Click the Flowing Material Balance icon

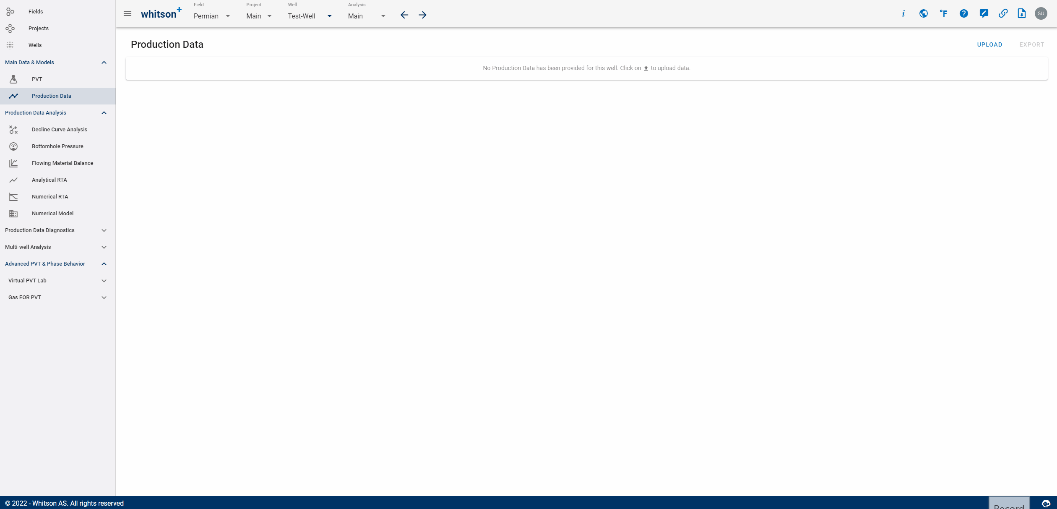(13, 162)
